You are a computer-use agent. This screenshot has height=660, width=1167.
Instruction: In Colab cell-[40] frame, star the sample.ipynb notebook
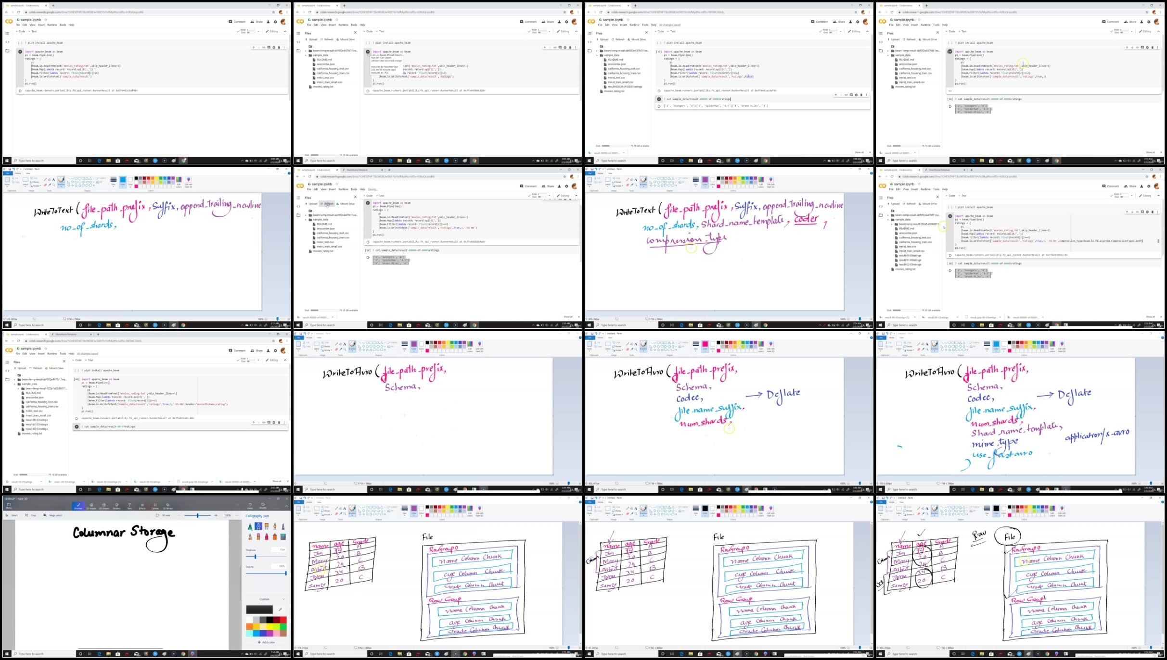pyautogui.click(x=46, y=349)
